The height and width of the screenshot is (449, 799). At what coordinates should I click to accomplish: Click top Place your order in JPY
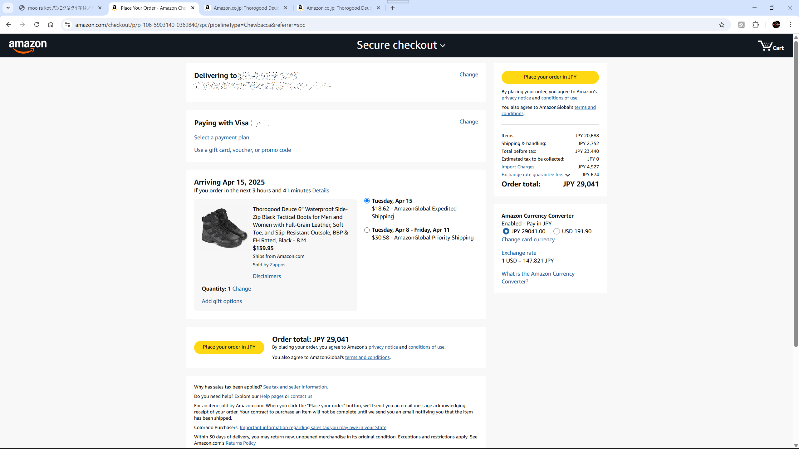(x=550, y=77)
